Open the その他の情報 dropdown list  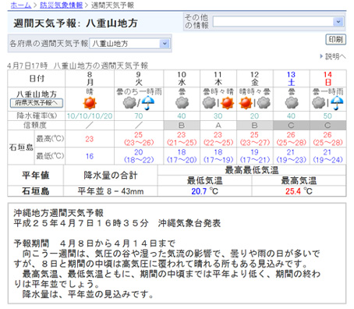point(278,22)
